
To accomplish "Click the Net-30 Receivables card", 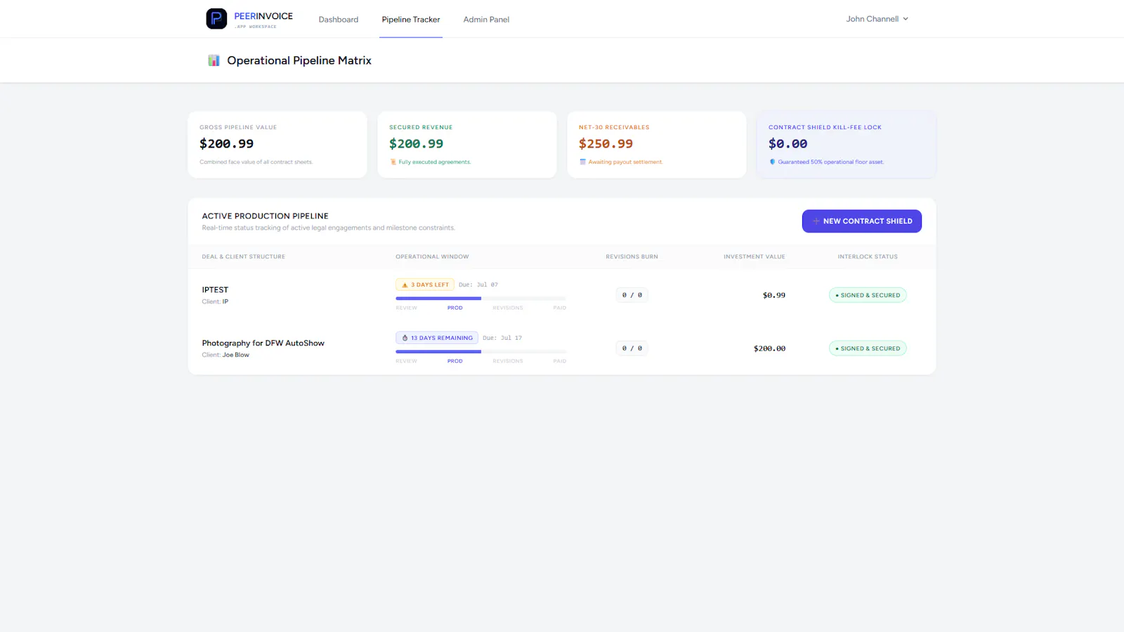I will pyautogui.click(x=657, y=145).
